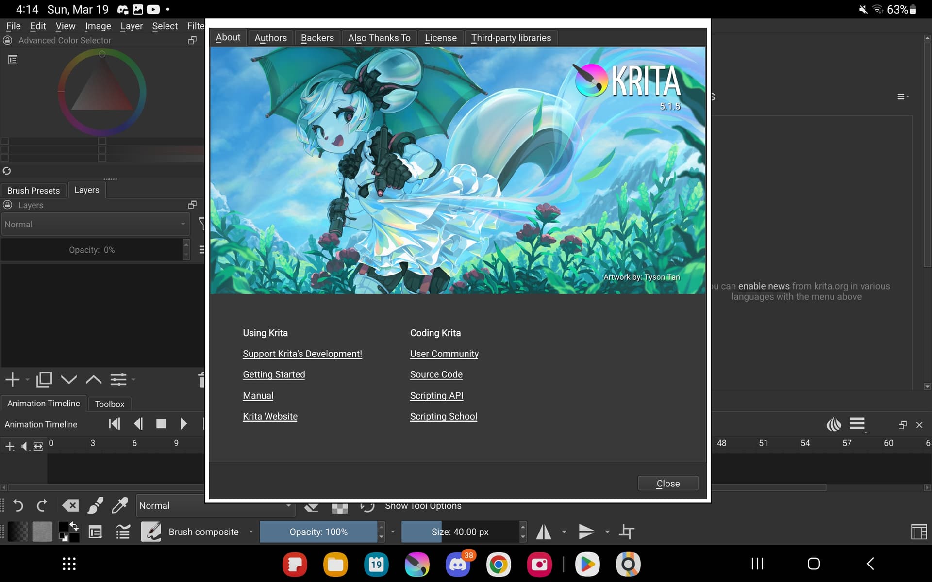Float the Animation Timeline docker
932x582 pixels.
[x=902, y=425]
